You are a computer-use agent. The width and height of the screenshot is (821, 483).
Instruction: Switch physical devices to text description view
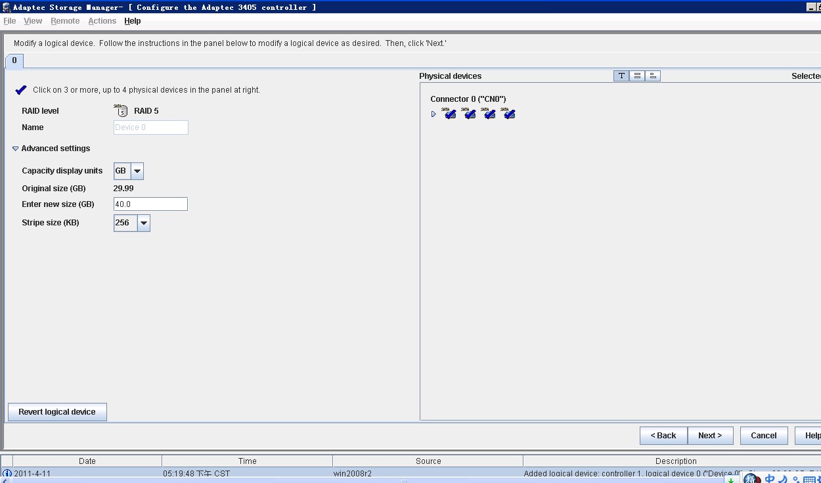pyautogui.click(x=621, y=76)
